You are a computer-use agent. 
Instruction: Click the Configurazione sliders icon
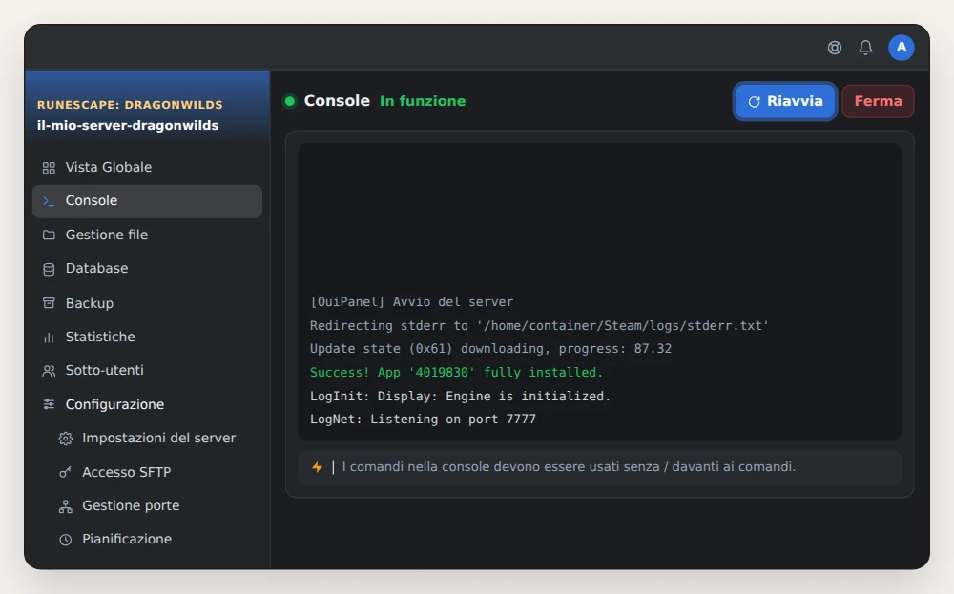coord(49,404)
